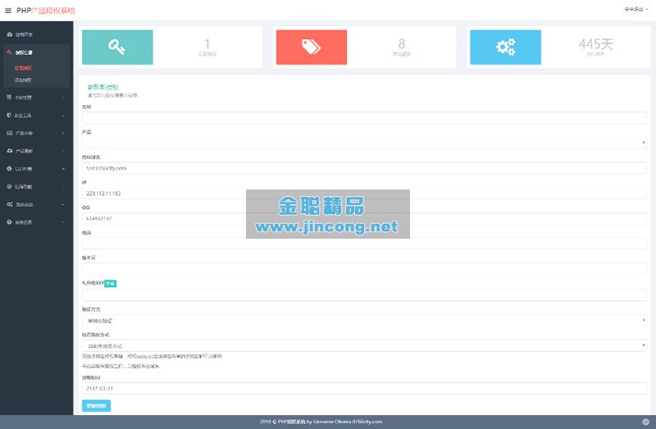Click the red key icon in sidebar
This screenshot has width=656, height=429.
pyautogui.click(x=9, y=52)
